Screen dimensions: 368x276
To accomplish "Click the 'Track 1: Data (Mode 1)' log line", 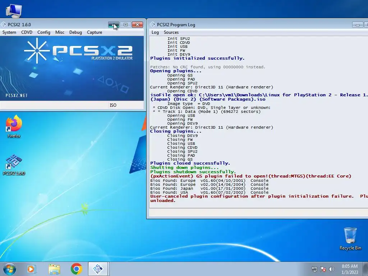I will tap(207, 111).
